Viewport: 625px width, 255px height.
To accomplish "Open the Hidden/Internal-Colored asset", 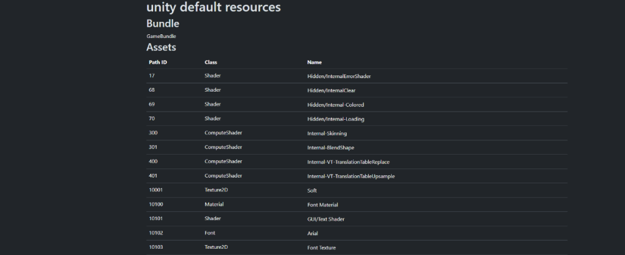I will pyautogui.click(x=335, y=105).
